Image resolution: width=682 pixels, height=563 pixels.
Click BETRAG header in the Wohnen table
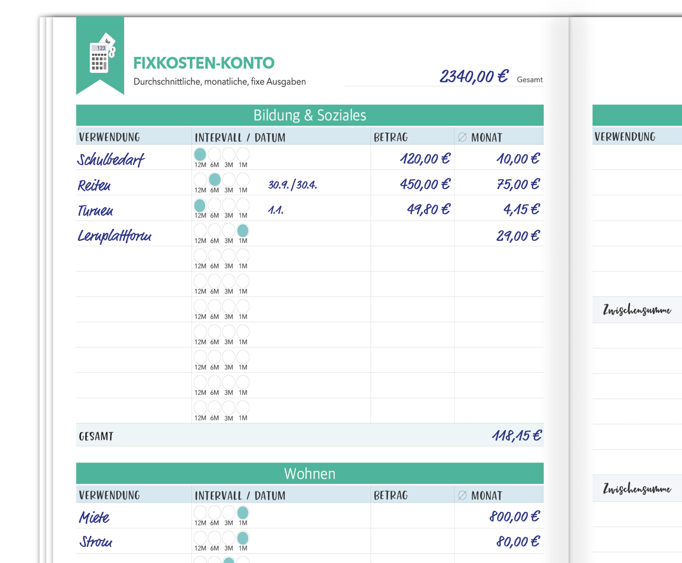[391, 495]
